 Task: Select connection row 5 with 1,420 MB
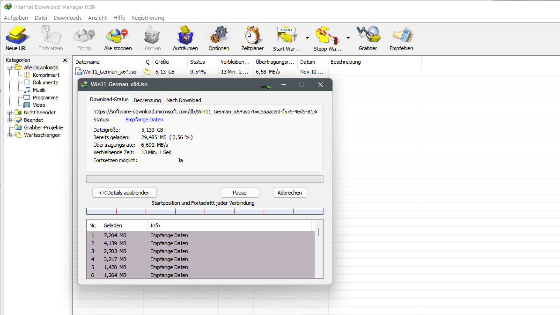click(201, 267)
